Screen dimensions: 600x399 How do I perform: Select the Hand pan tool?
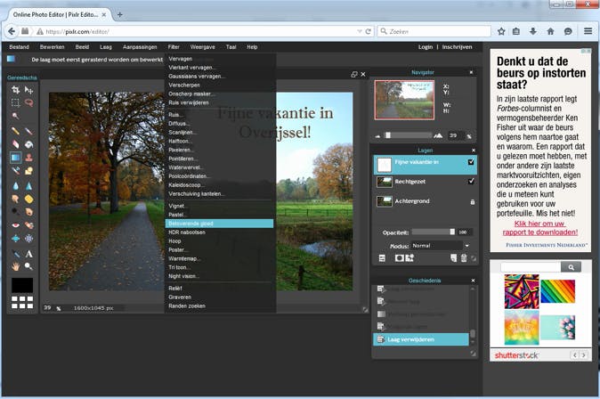pyautogui.click(x=15, y=266)
